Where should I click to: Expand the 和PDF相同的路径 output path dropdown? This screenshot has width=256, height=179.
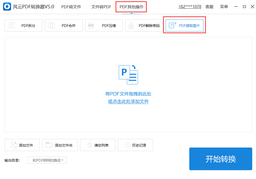tap(47, 160)
